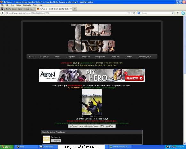Click the red ATSforMANGA username link
186x149 pixels.
(75, 85)
